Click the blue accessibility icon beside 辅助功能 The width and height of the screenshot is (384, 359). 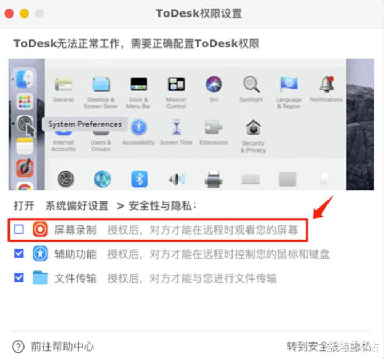(x=40, y=253)
